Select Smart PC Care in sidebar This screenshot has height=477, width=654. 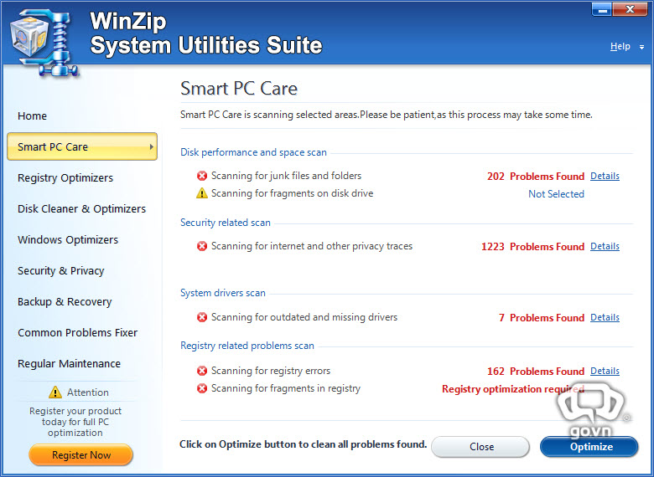[82, 146]
